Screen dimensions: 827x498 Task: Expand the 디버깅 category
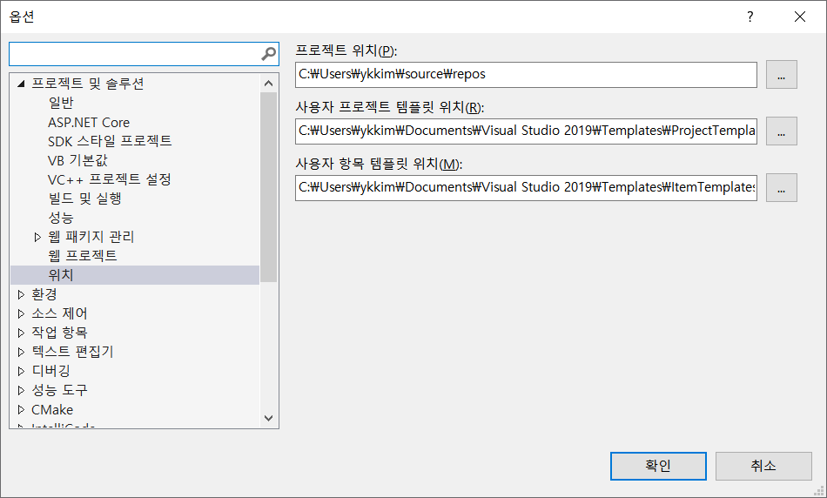point(22,371)
